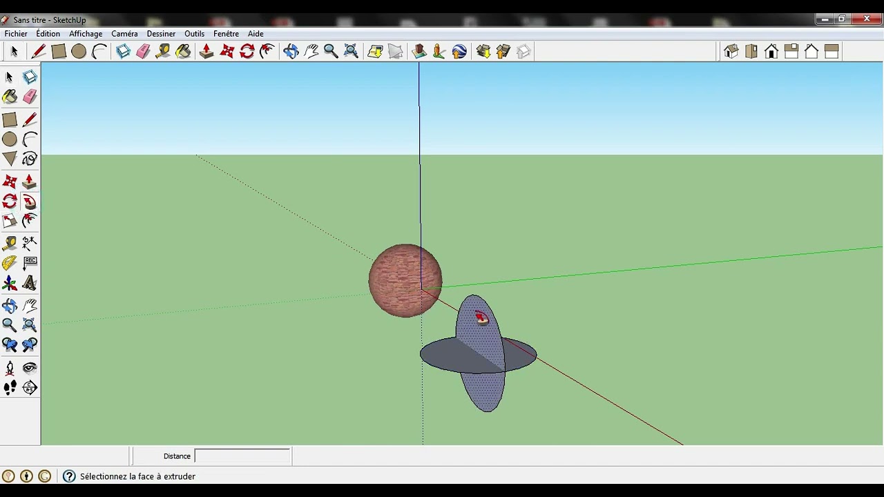This screenshot has width=884, height=497.
Task: Open the Fenêtre menu
Action: (226, 33)
